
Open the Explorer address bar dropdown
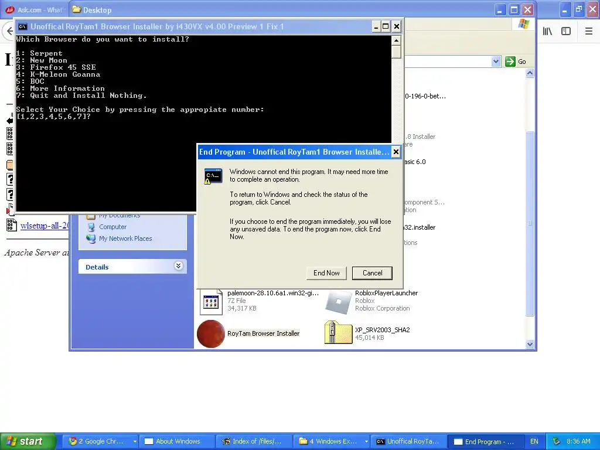pos(496,62)
